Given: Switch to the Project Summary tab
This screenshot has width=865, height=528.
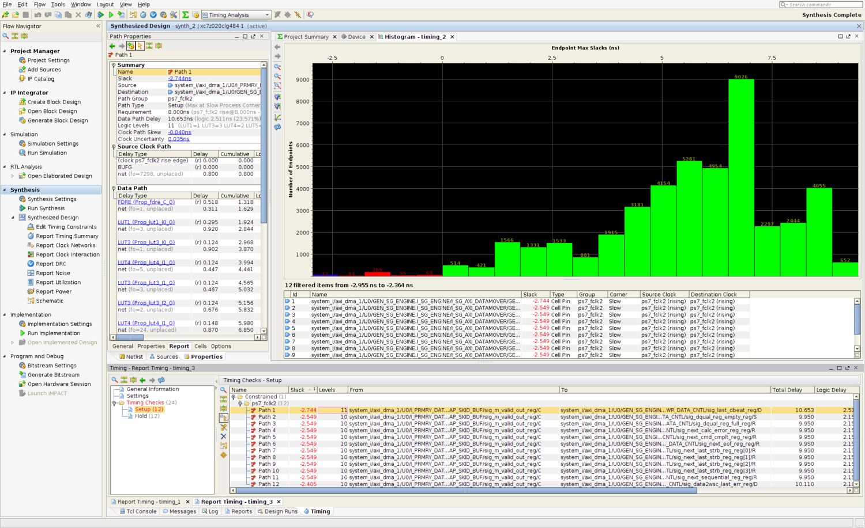Looking at the screenshot, I should 306,37.
